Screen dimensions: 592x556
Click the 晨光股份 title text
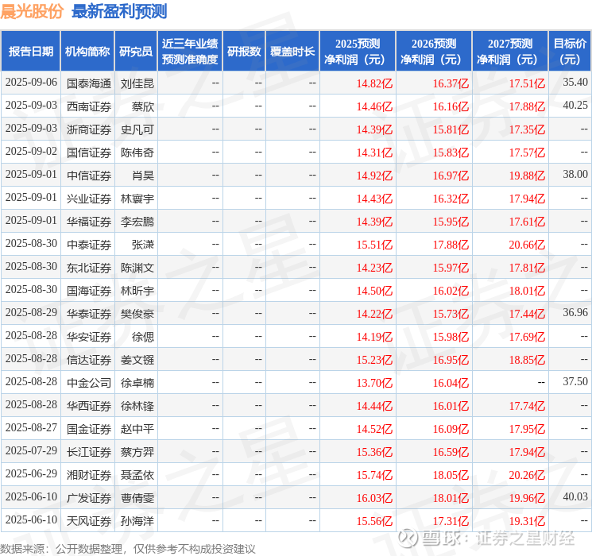[32, 11]
